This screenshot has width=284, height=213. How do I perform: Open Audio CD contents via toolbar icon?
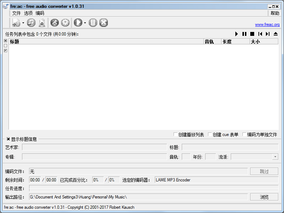[x=31, y=22]
